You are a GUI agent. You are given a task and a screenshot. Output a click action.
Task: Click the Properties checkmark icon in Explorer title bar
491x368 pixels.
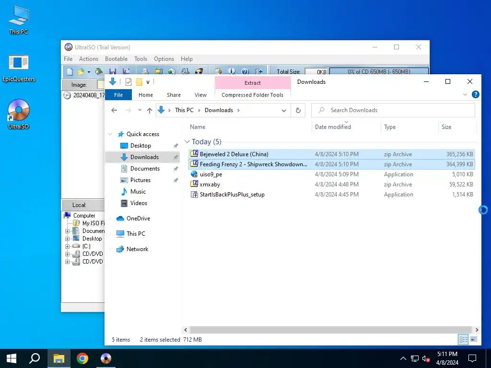tap(129, 82)
